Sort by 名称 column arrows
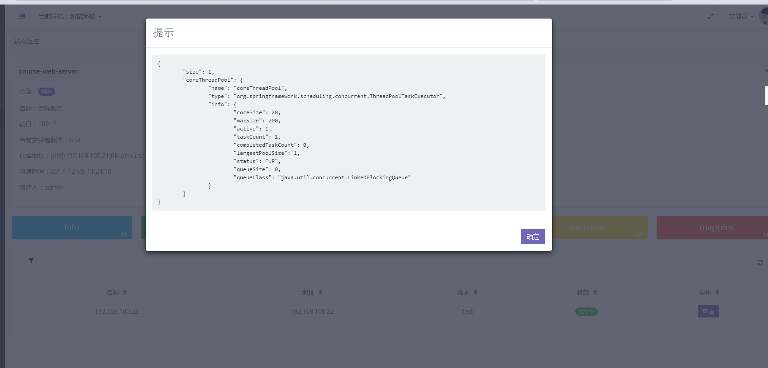768x368 pixels. pos(125,293)
